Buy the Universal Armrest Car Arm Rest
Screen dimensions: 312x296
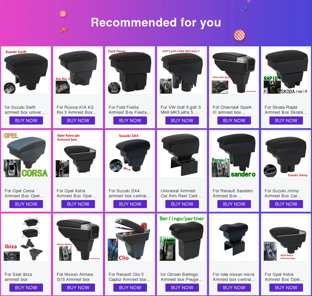(182, 204)
